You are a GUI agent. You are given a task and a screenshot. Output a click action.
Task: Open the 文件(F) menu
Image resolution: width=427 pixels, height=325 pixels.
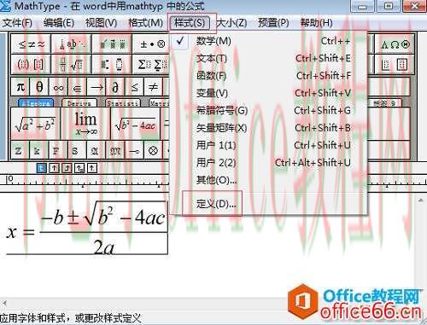(17, 23)
